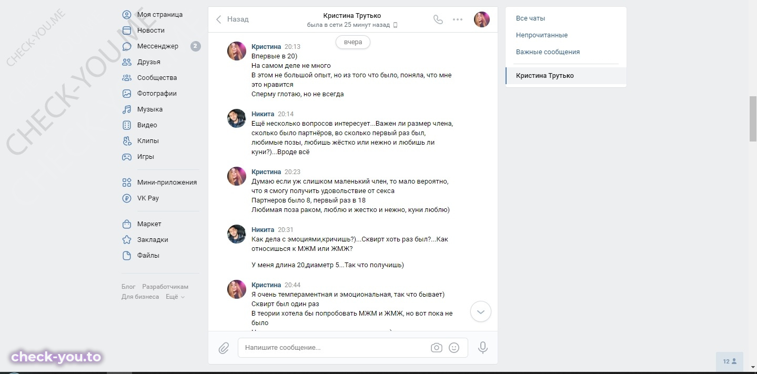This screenshot has width=757, height=374.
Task: Open the Для бизнеса footer link
Action: (140, 297)
